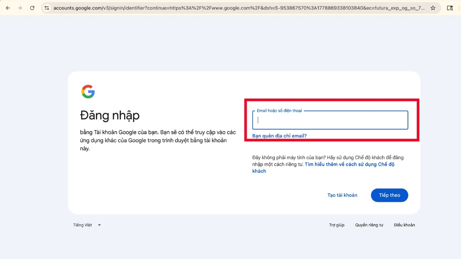Reload the page with the refresh icon

pos(32,8)
